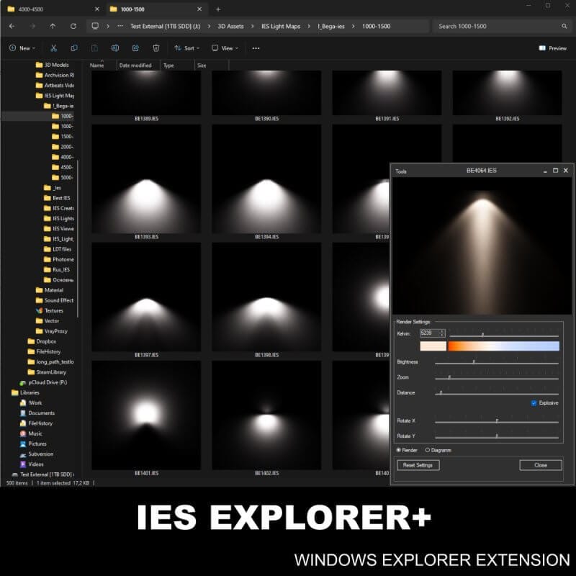Viewport: 576px width, 576px height.
Task: Click the See more ellipsis icon
Action: coord(256,48)
